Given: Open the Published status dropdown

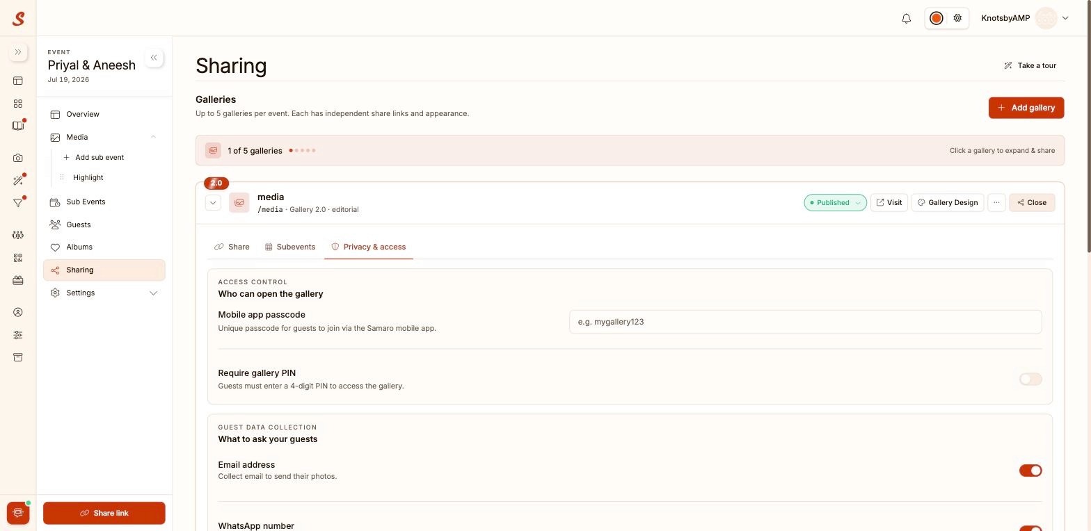Looking at the screenshot, I should [835, 202].
